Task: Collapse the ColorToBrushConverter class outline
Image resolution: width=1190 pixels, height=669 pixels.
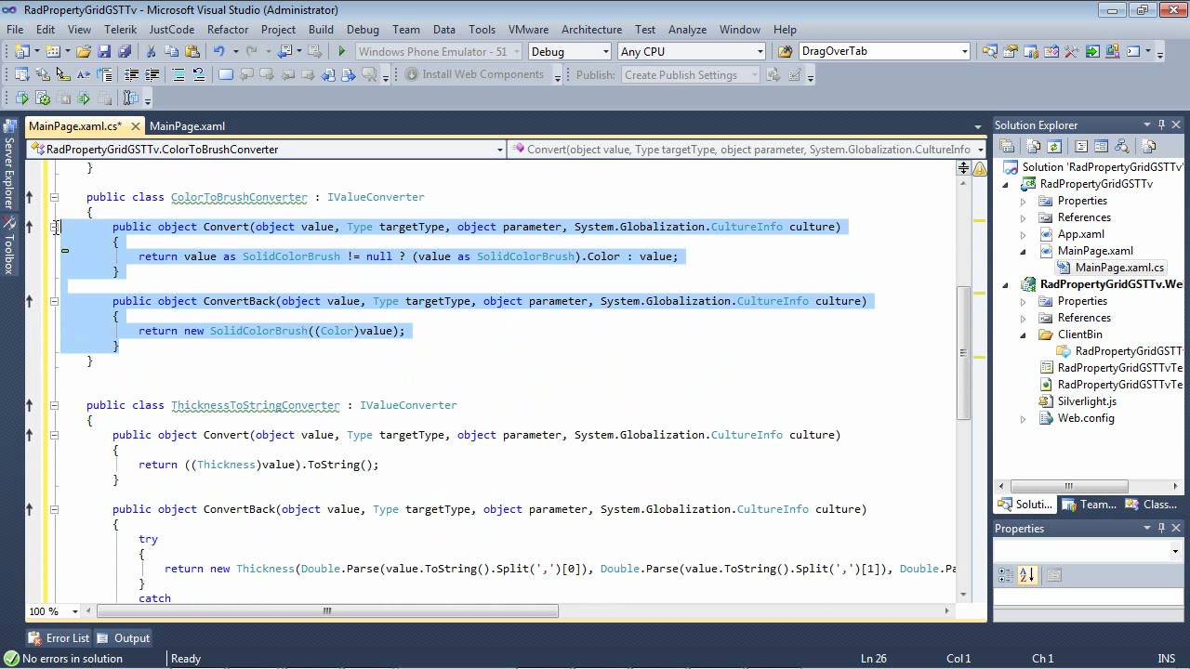Action: tap(54, 197)
